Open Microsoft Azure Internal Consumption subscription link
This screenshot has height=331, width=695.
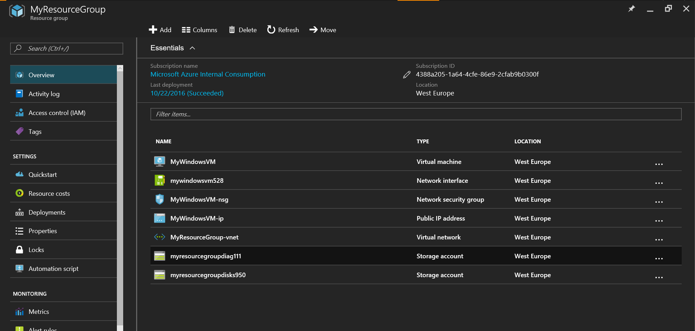[x=208, y=74]
